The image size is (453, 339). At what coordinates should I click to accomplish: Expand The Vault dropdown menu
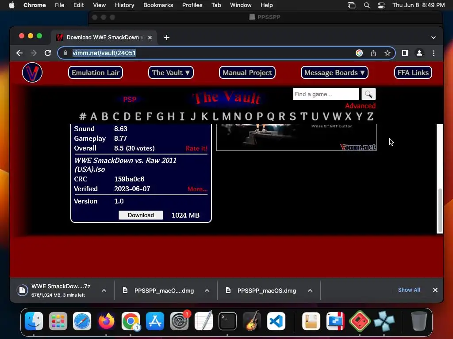pos(171,72)
